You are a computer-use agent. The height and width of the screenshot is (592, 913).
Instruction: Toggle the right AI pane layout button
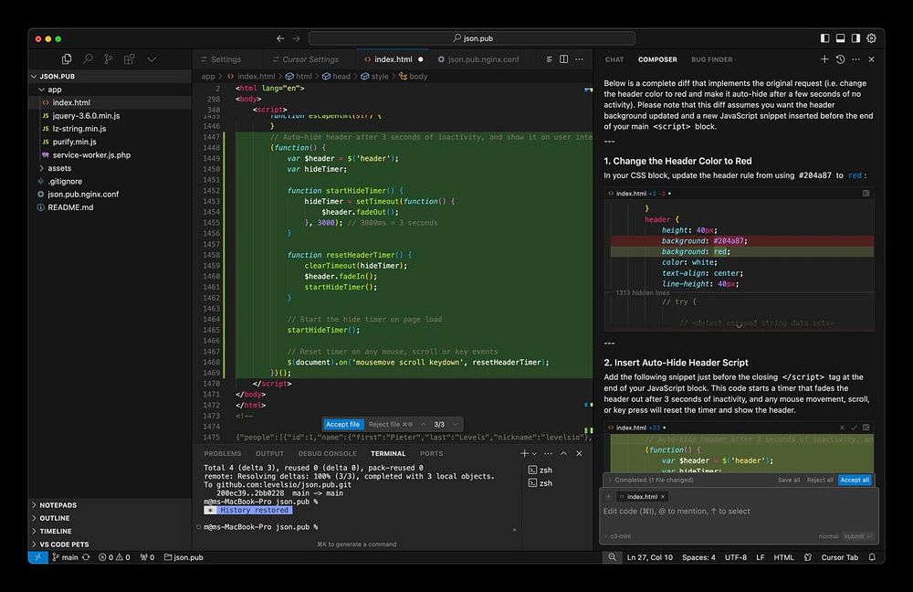click(856, 38)
